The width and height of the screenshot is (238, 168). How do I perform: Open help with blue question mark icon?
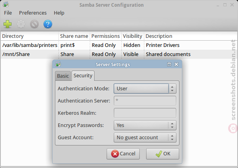pos(48,24)
